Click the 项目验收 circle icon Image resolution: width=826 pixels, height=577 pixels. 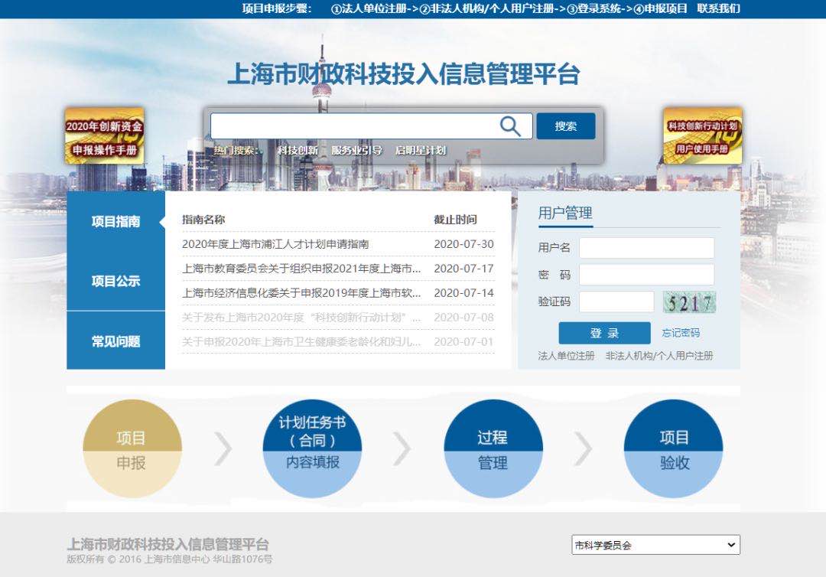click(673, 448)
